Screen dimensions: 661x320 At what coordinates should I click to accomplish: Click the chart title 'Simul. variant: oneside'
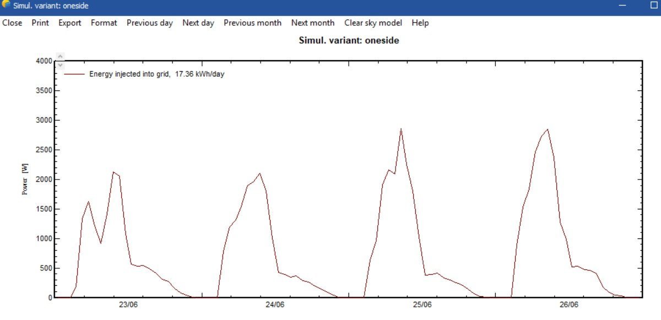[349, 40]
